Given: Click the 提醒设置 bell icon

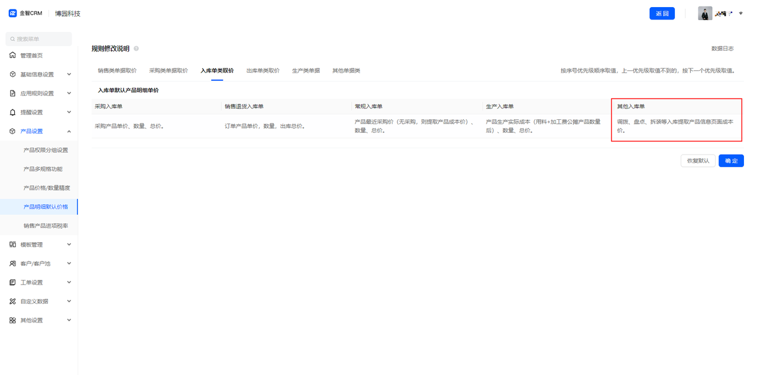Looking at the screenshot, I should tap(12, 112).
